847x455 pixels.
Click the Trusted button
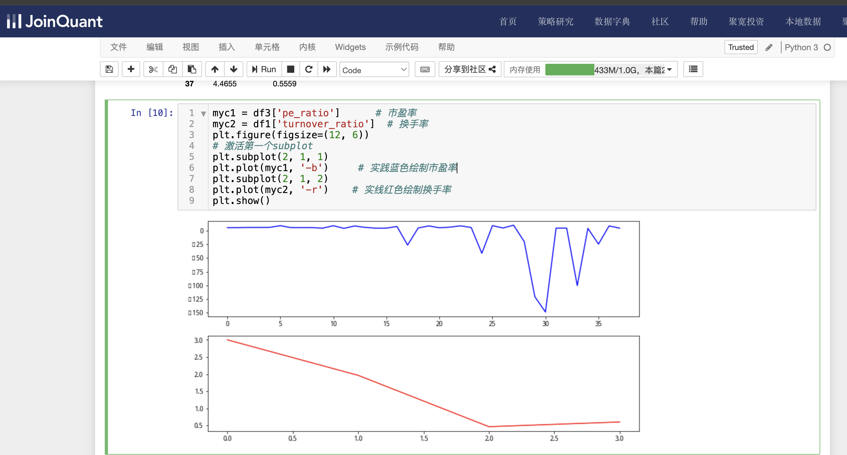pyautogui.click(x=741, y=47)
